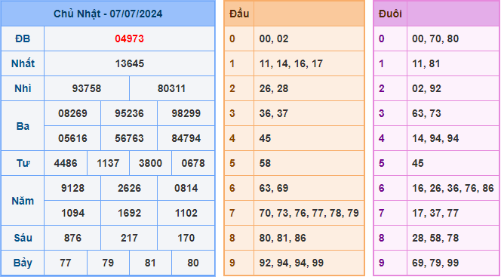Select Đuôi row values 11, 81
Screen dimensions: 501x277
click(426, 63)
